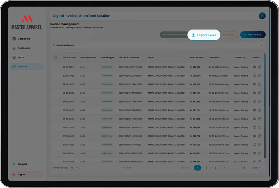Click the Master Apparel logo

tap(27, 22)
